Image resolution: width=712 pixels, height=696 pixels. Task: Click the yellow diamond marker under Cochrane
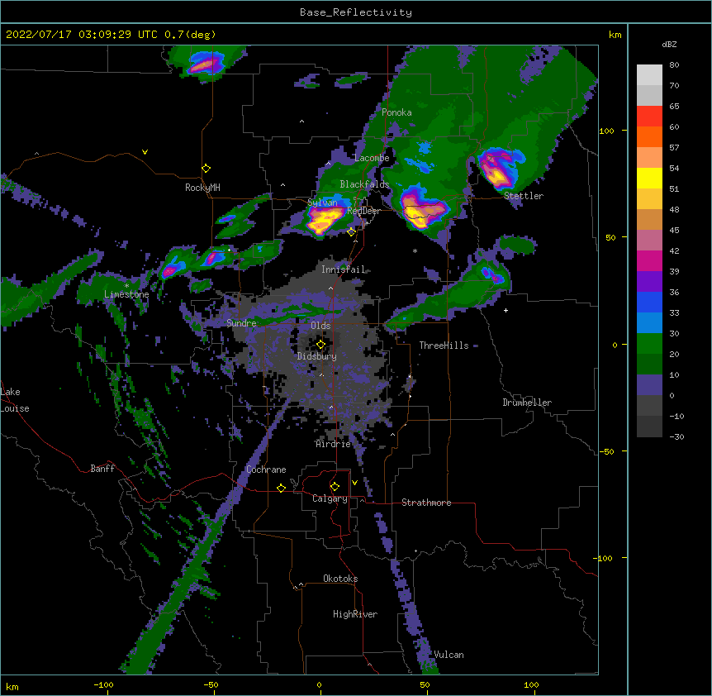[x=281, y=488]
